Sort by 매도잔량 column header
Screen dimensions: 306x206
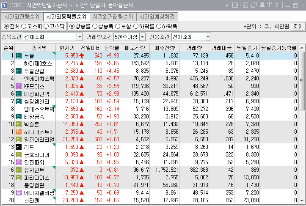(x=135, y=48)
